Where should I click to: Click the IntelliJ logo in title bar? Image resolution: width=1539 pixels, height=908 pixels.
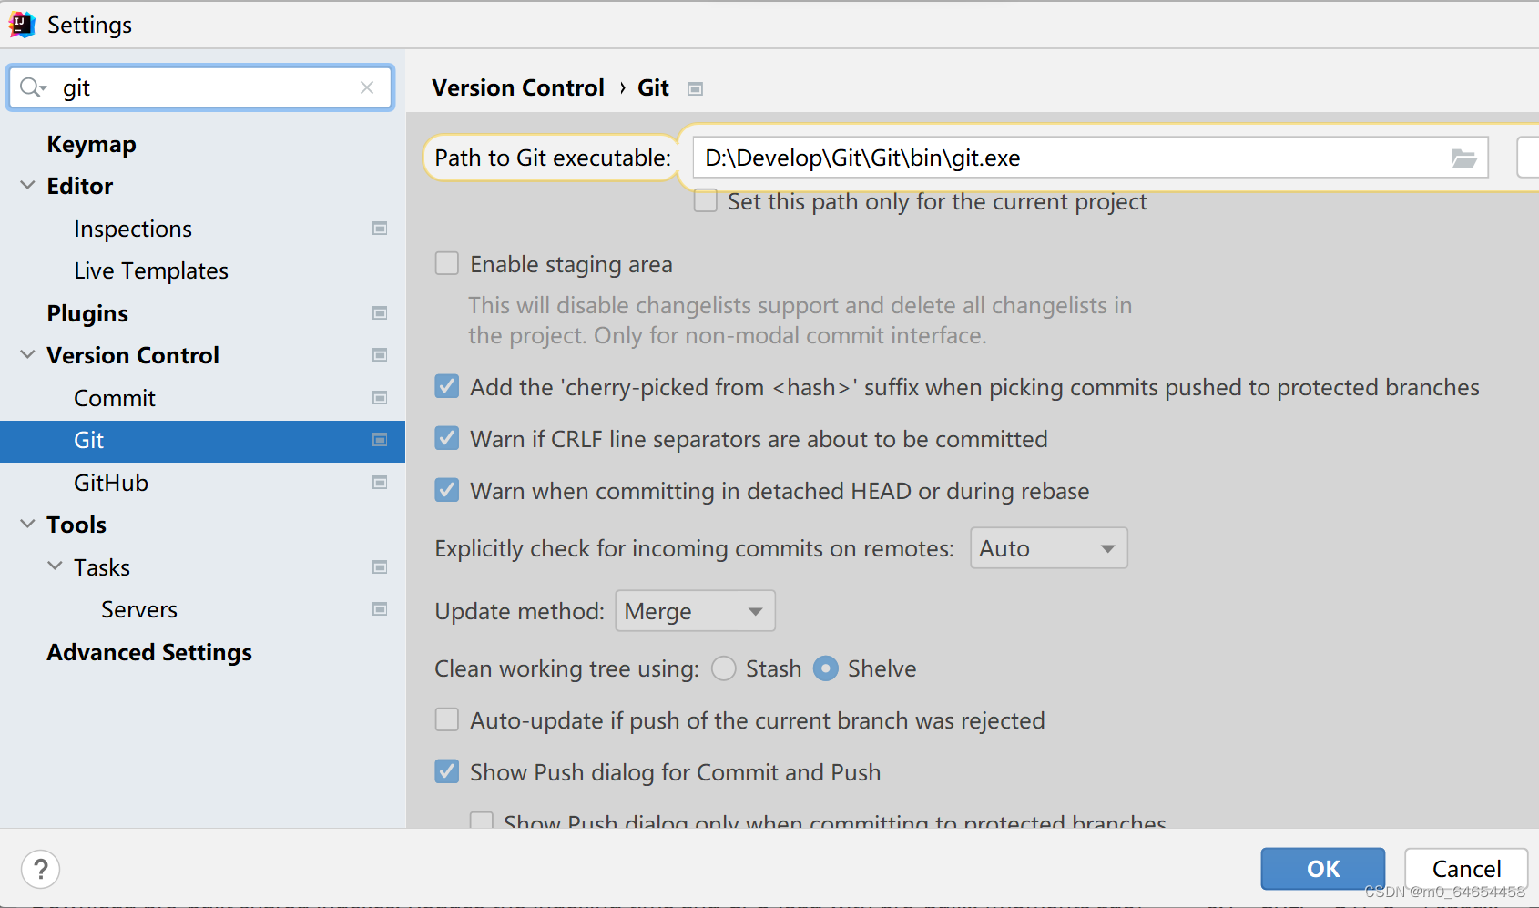click(22, 25)
